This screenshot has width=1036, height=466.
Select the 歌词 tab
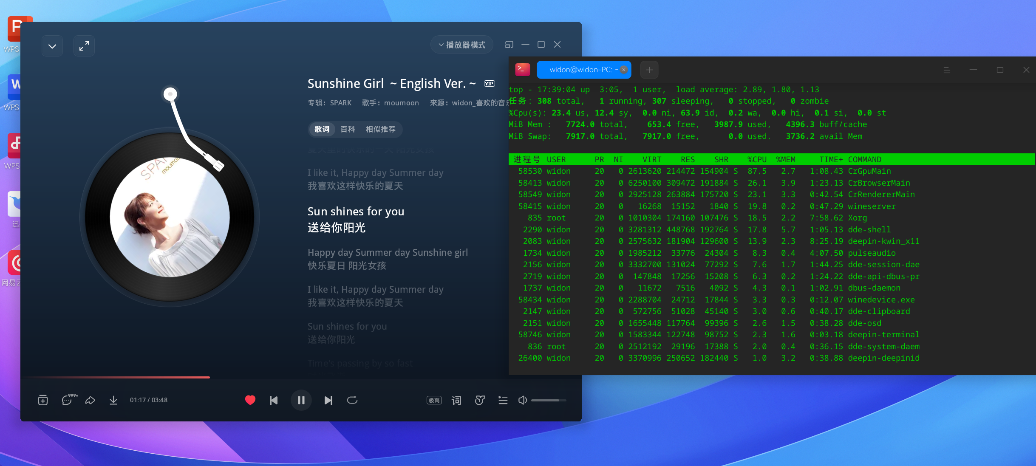coord(322,129)
